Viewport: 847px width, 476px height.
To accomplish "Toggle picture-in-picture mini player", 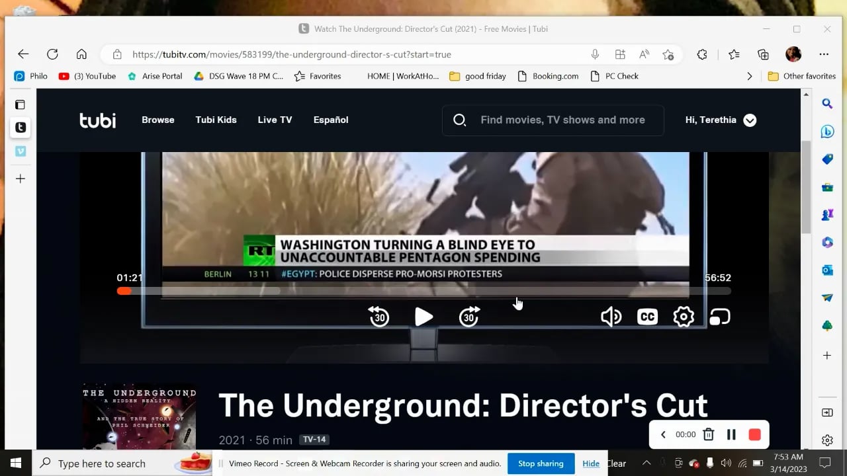I will tap(720, 317).
